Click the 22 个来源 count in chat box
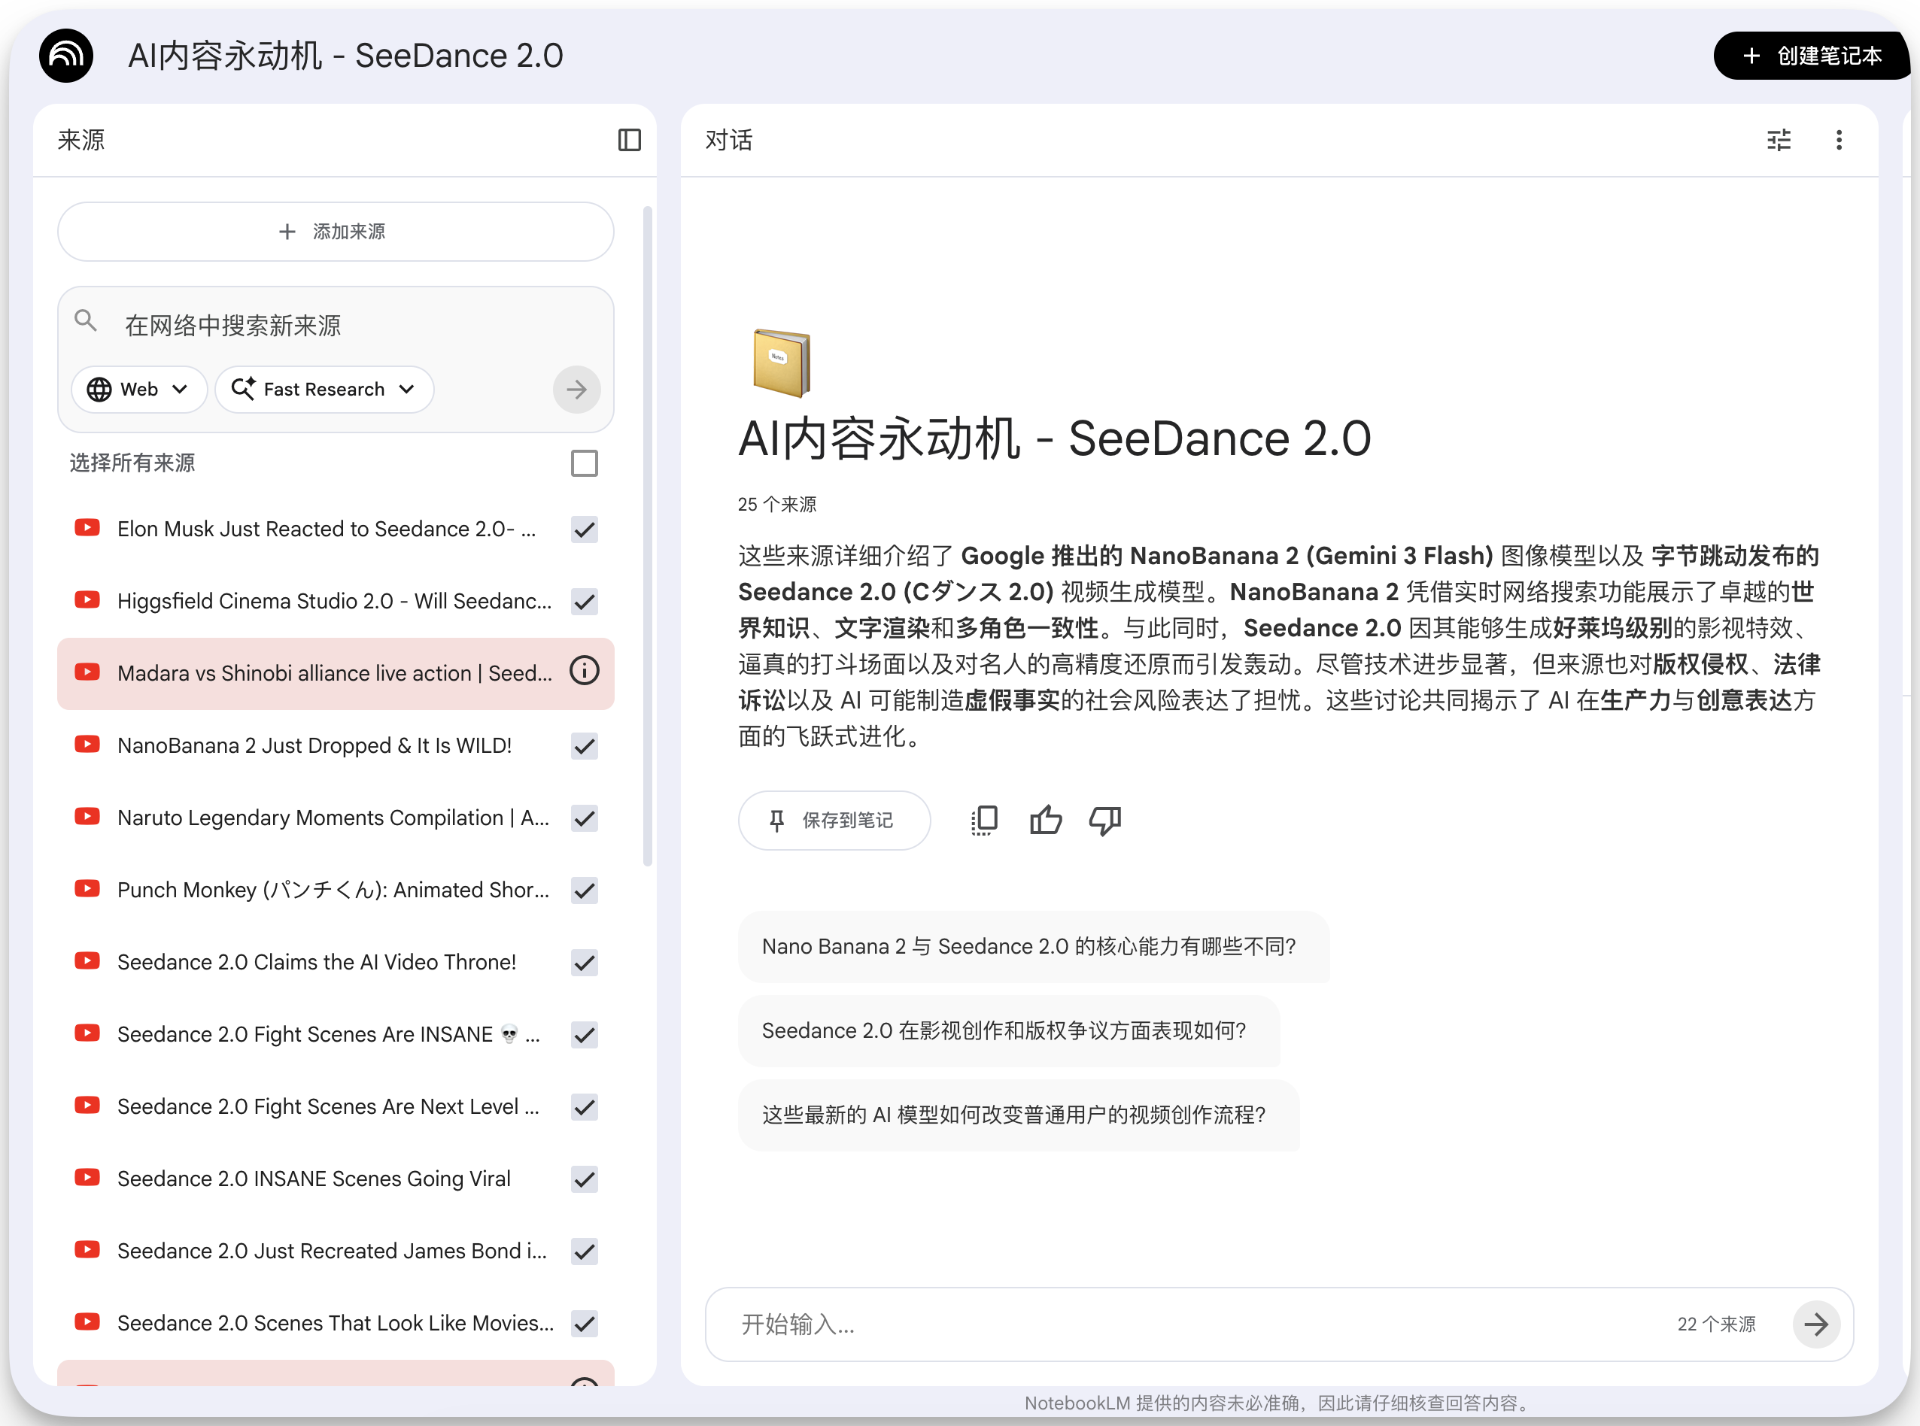The width and height of the screenshot is (1920, 1426). [x=1716, y=1324]
